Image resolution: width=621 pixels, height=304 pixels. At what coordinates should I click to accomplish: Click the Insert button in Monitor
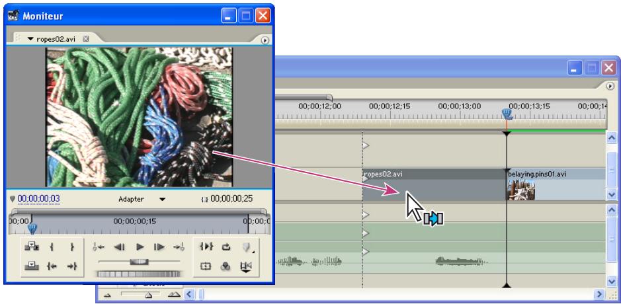point(30,247)
